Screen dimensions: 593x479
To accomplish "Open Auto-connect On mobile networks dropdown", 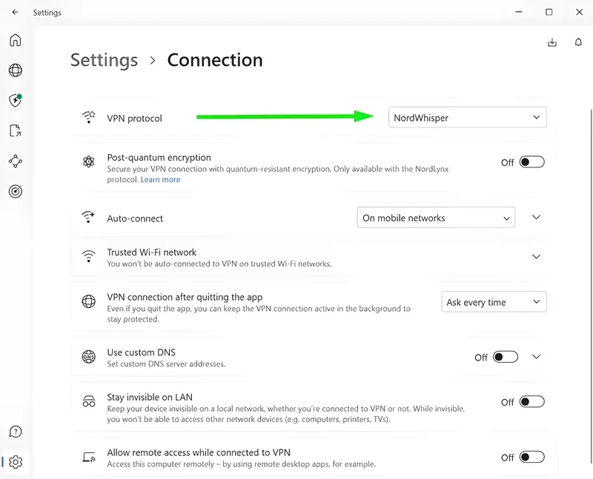I will pyautogui.click(x=436, y=218).
